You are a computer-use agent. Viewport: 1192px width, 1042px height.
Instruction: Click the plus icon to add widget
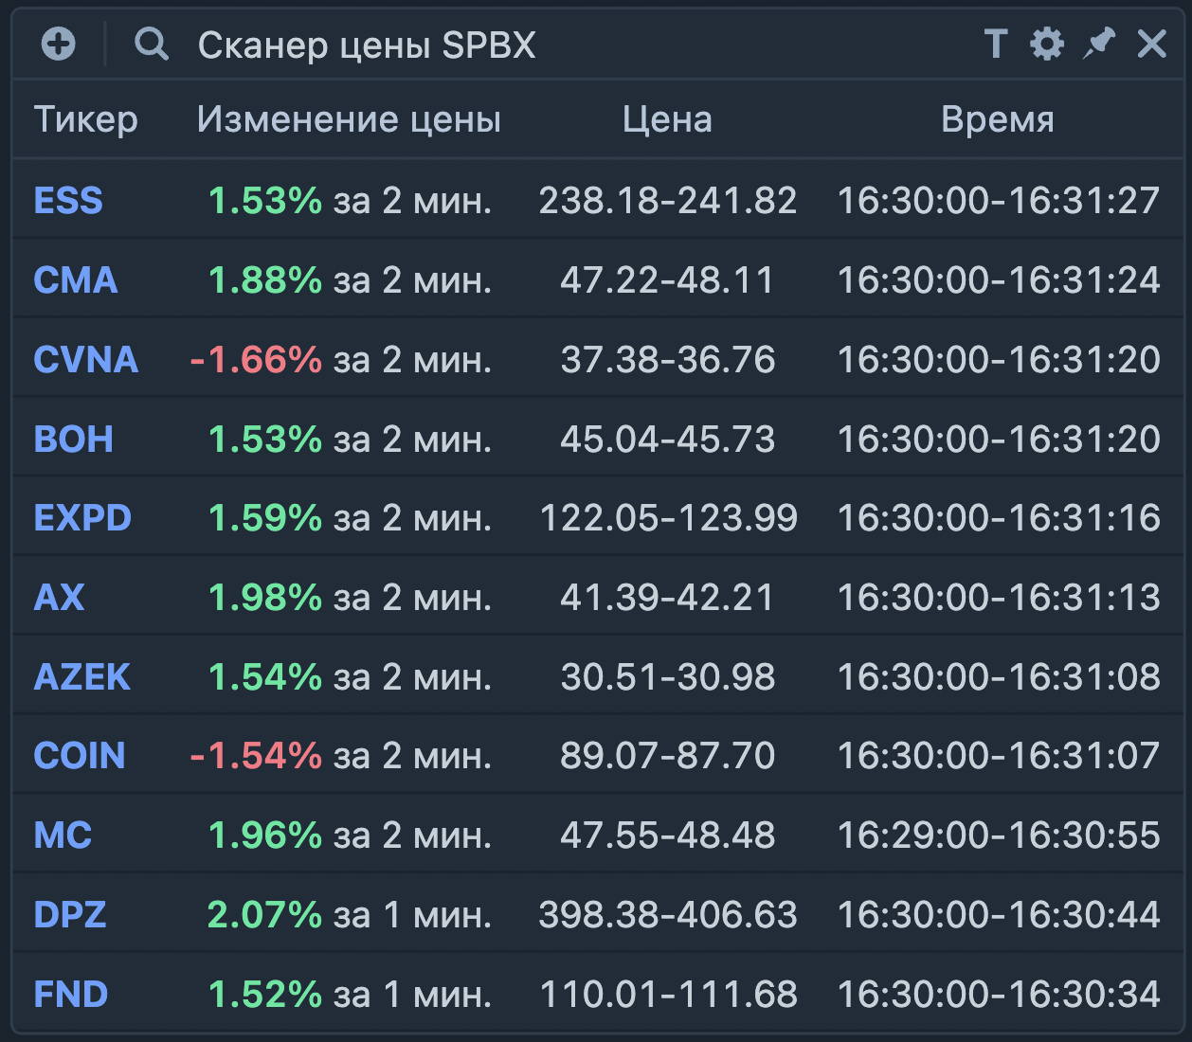[59, 45]
